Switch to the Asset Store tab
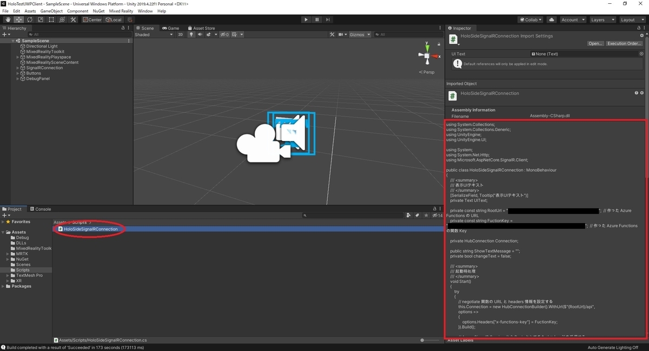This screenshot has width=649, height=351. (201, 28)
